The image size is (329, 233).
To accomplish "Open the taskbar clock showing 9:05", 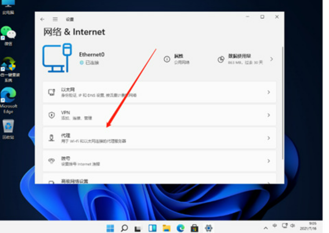I will point(308,226).
